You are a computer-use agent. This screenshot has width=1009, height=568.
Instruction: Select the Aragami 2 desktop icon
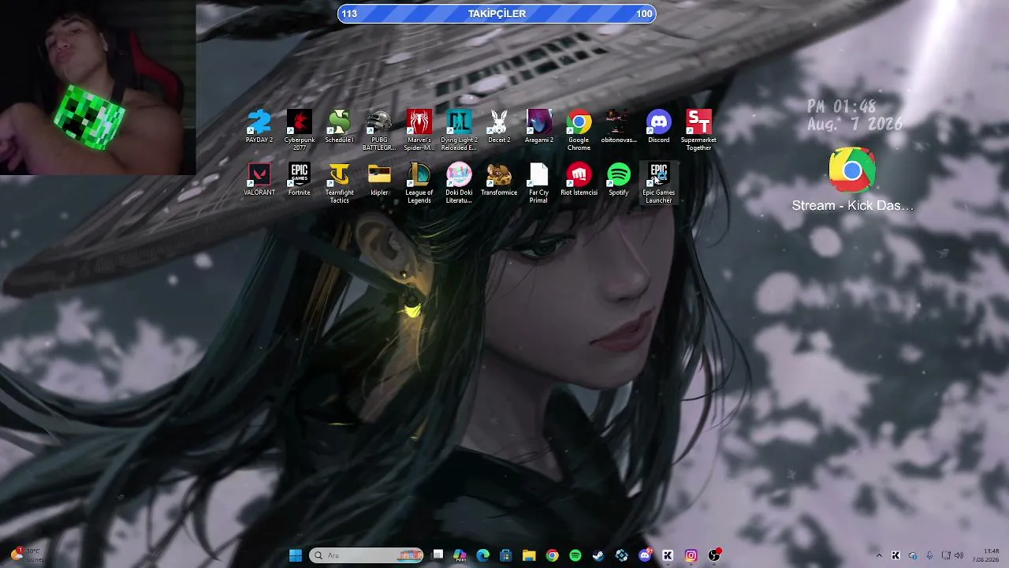(x=539, y=127)
